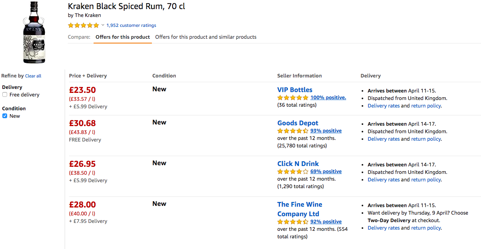Enable the Free delivery checkbox

tap(5, 95)
